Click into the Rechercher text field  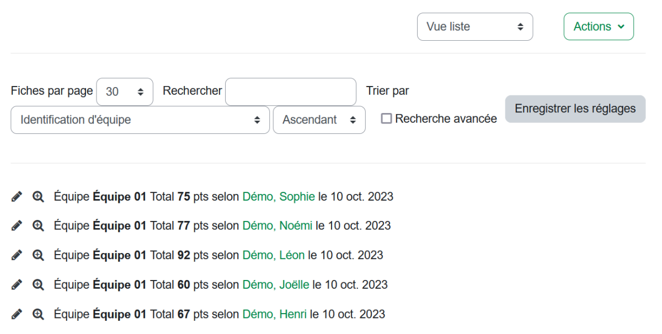click(291, 91)
